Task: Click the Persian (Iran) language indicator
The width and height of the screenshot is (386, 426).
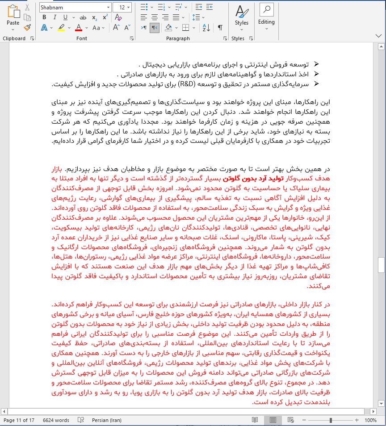Action: [x=107, y=420]
